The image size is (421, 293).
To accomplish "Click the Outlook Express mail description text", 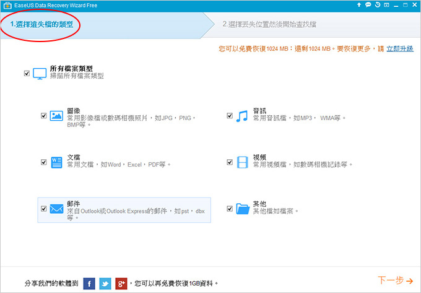I will coord(136,214).
